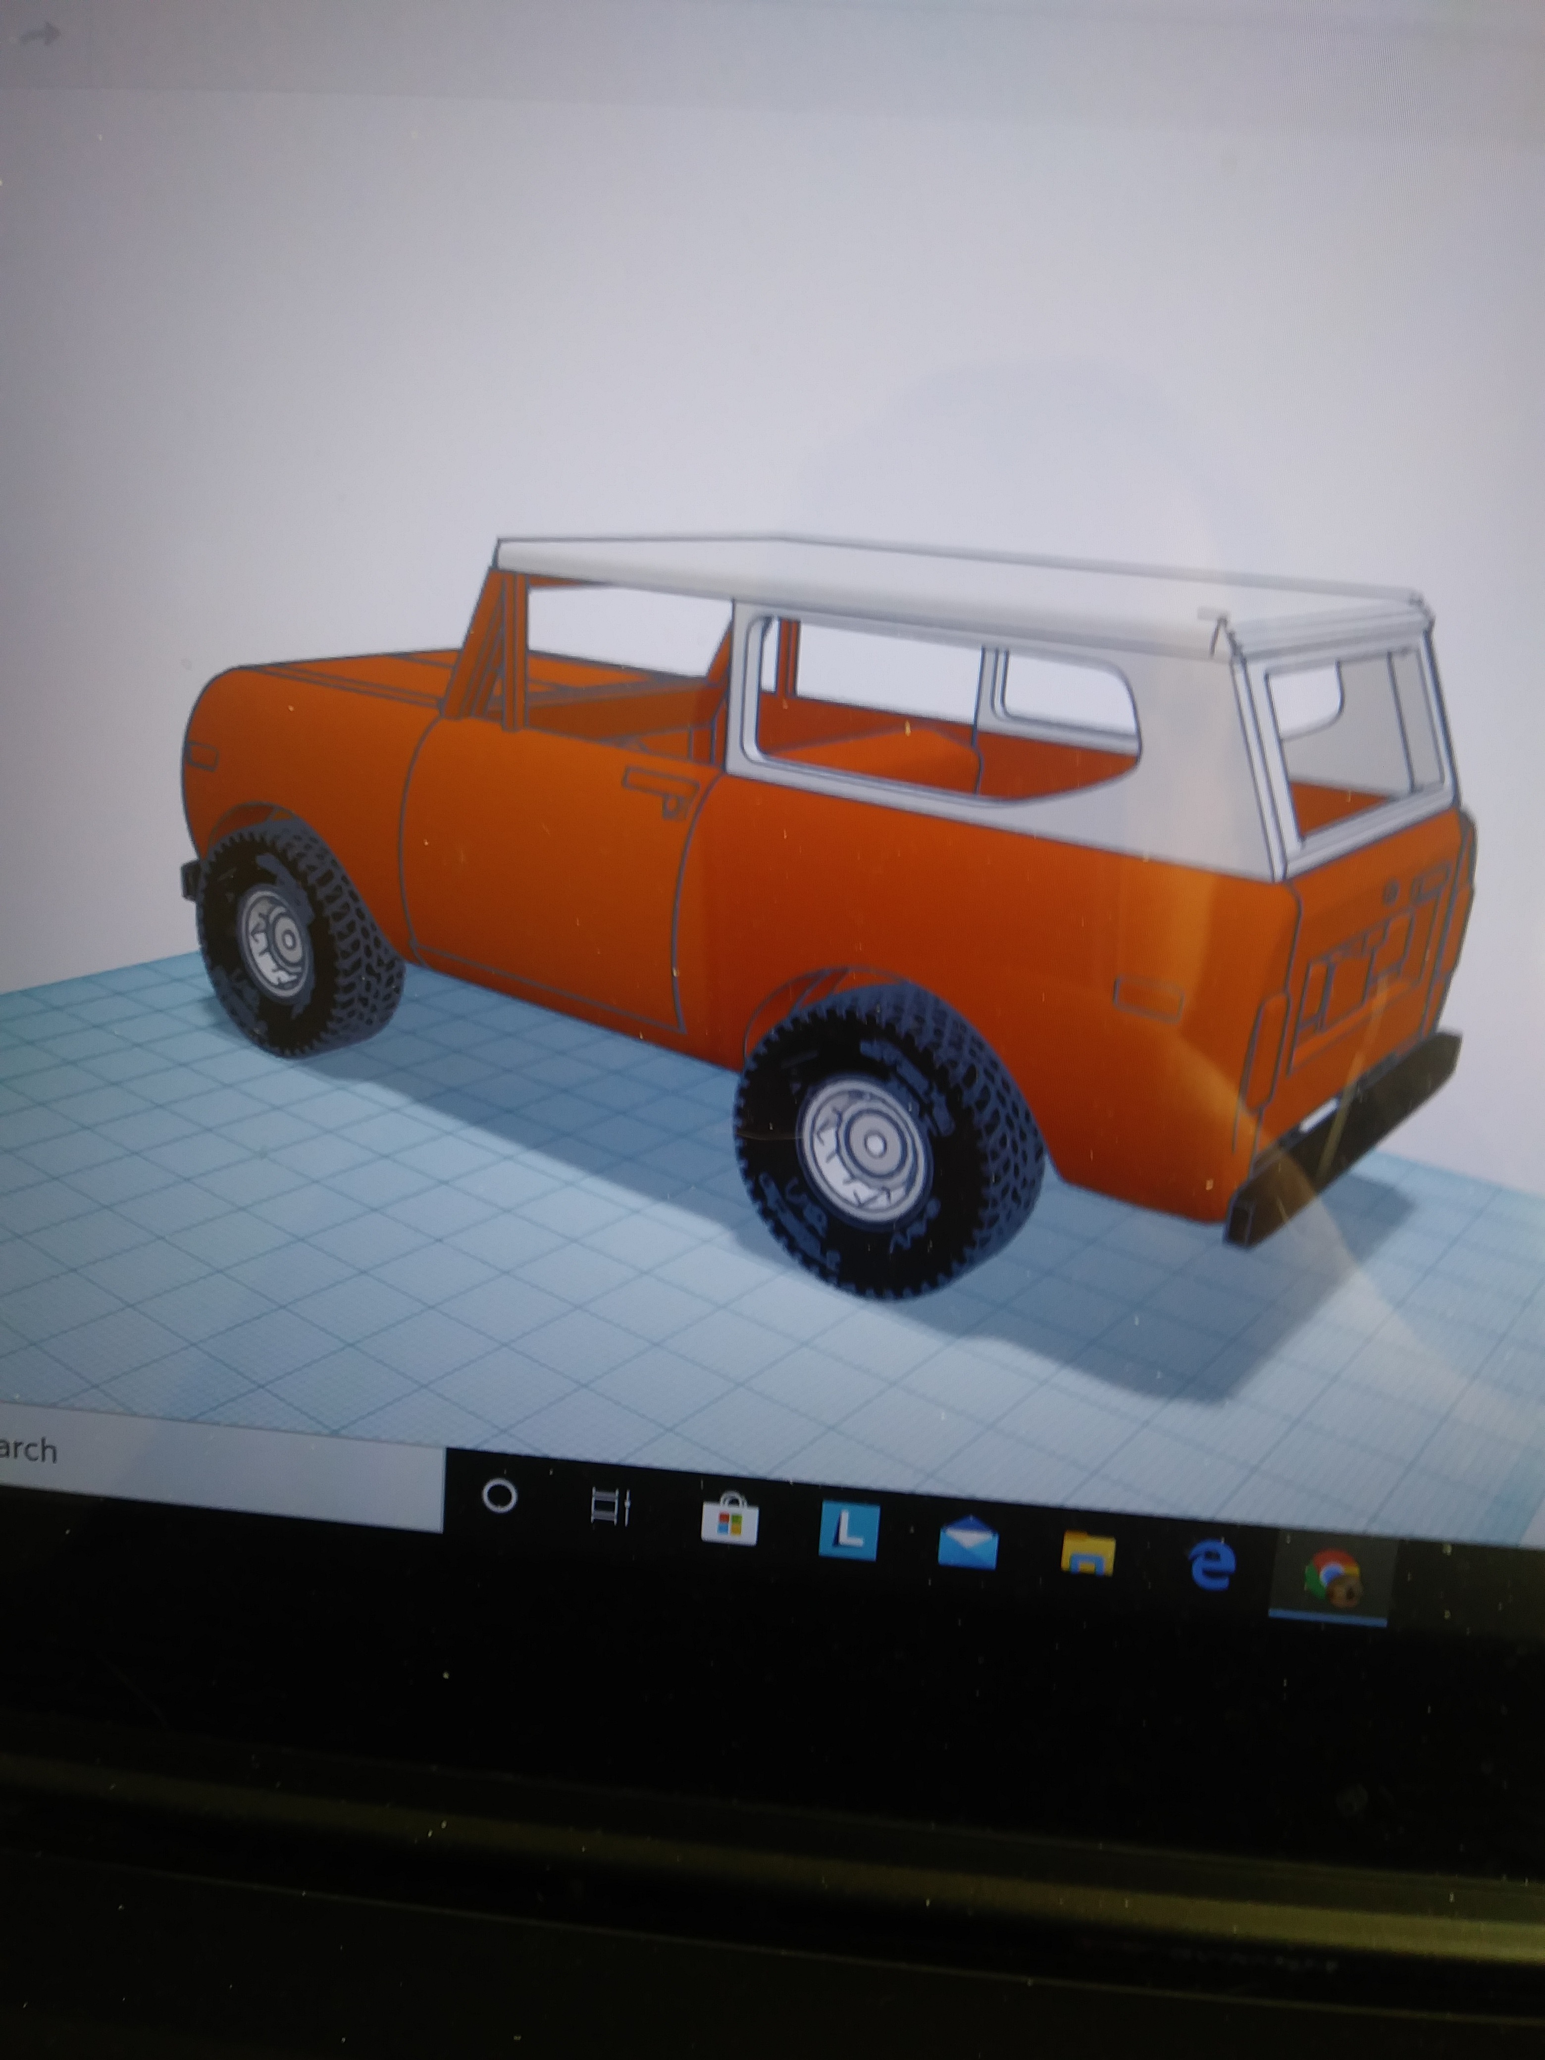
Task: Open the Mail app from taskbar
Action: pyautogui.click(x=968, y=1543)
